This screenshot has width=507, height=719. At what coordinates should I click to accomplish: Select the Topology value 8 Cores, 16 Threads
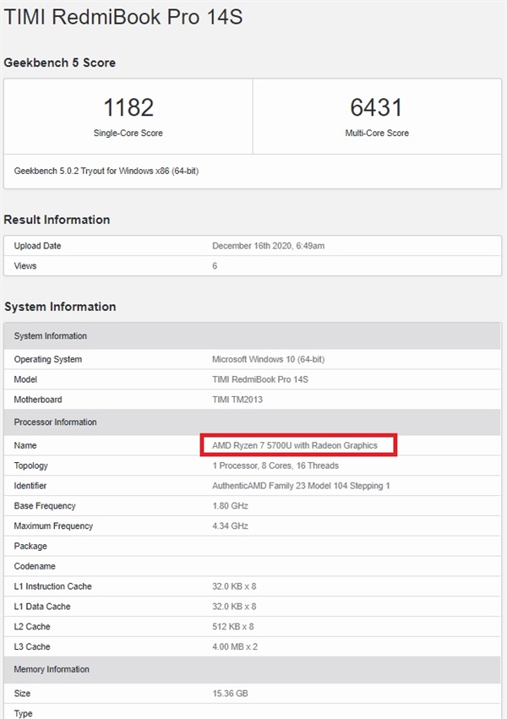(275, 466)
